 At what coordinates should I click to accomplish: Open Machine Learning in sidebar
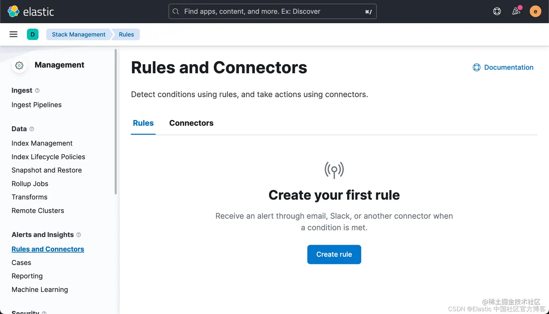coord(40,289)
